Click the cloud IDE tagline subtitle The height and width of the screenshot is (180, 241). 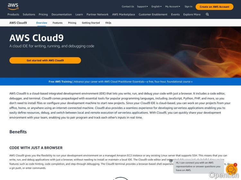coord(52,46)
